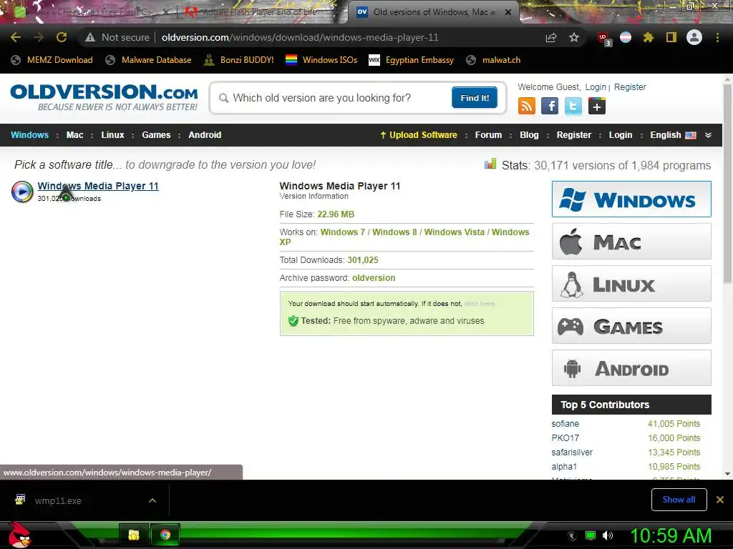Click the Not secure site indicator

tap(117, 37)
